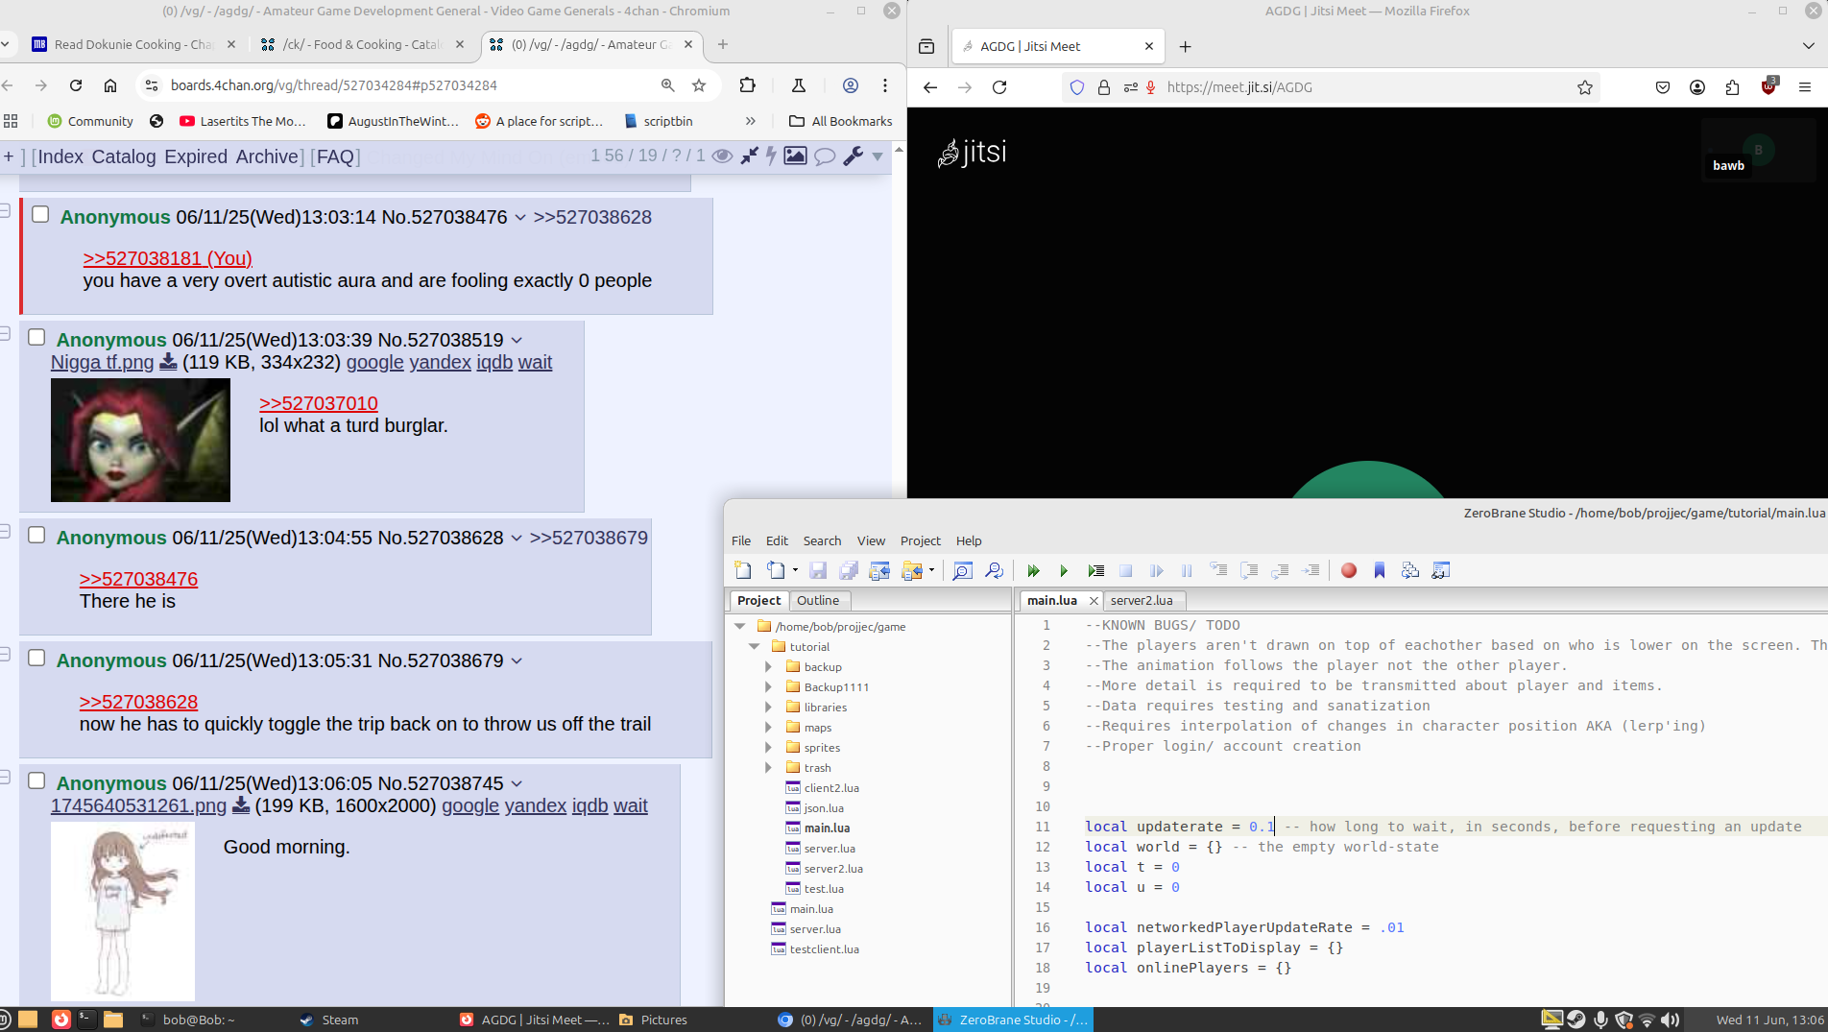Click the Find and Replace icon

(x=994, y=570)
